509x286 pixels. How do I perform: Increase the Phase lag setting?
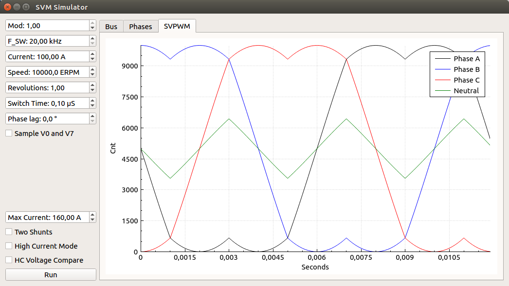[x=91, y=116]
